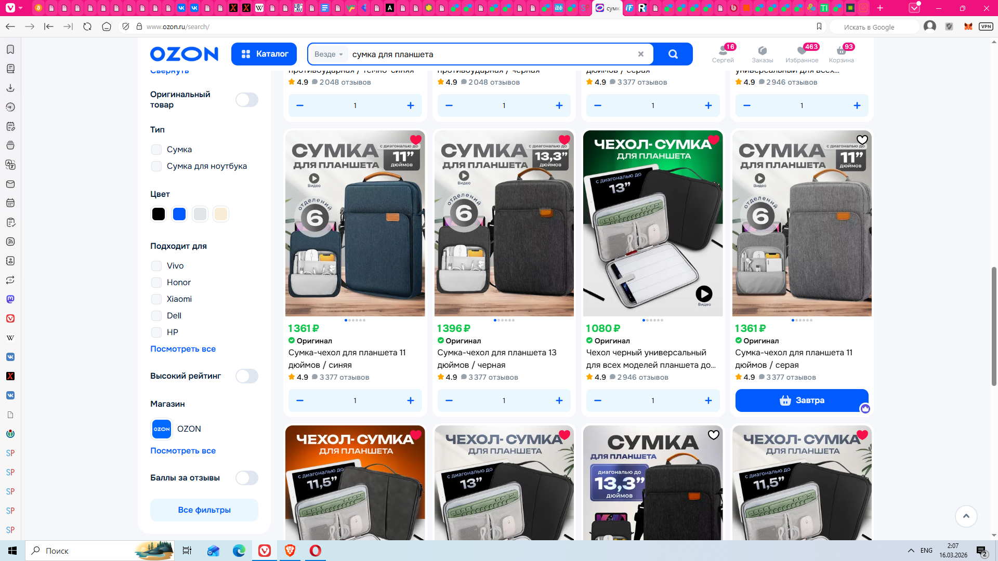Open the Везде search scope dropdown

pyautogui.click(x=329, y=54)
